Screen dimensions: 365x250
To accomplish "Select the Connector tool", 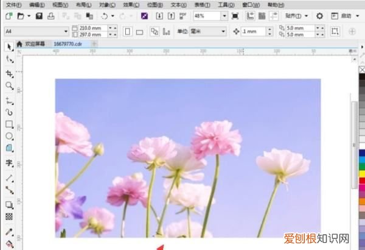I will coord(9,190).
